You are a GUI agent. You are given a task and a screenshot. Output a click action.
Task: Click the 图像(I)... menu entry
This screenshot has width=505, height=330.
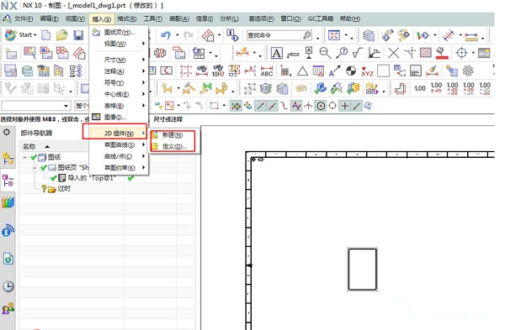click(115, 118)
